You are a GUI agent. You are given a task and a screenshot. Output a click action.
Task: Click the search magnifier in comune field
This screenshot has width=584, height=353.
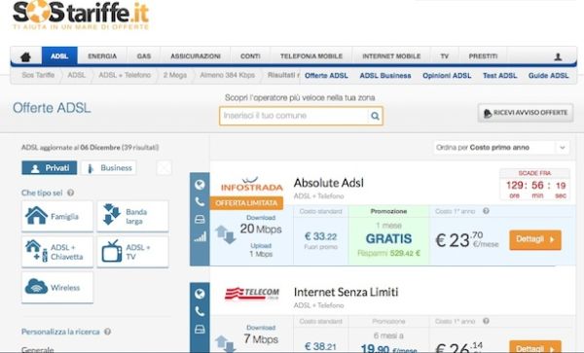pos(375,116)
